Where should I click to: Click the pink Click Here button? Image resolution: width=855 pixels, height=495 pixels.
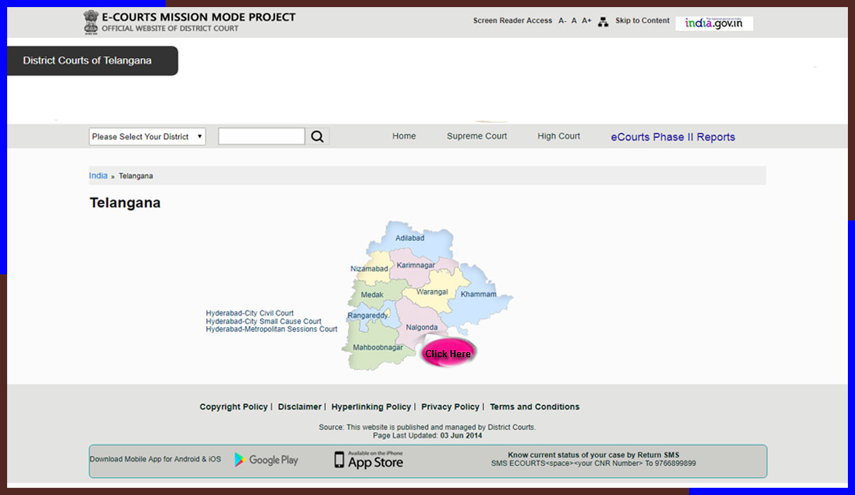[x=448, y=353]
